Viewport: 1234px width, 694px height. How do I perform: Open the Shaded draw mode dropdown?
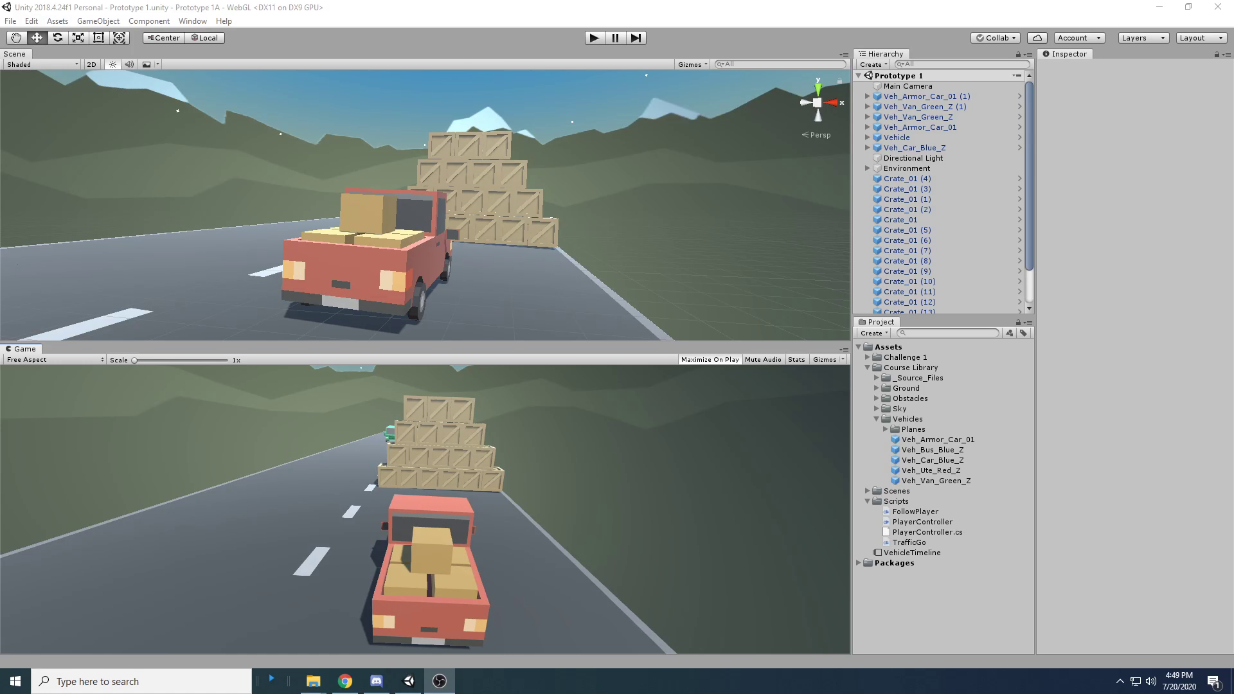42,64
